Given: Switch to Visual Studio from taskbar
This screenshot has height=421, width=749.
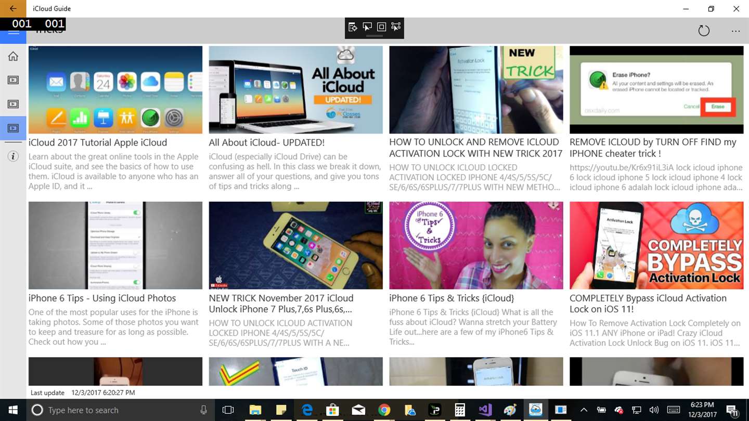Looking at the screenshot, I should [485, 410].
